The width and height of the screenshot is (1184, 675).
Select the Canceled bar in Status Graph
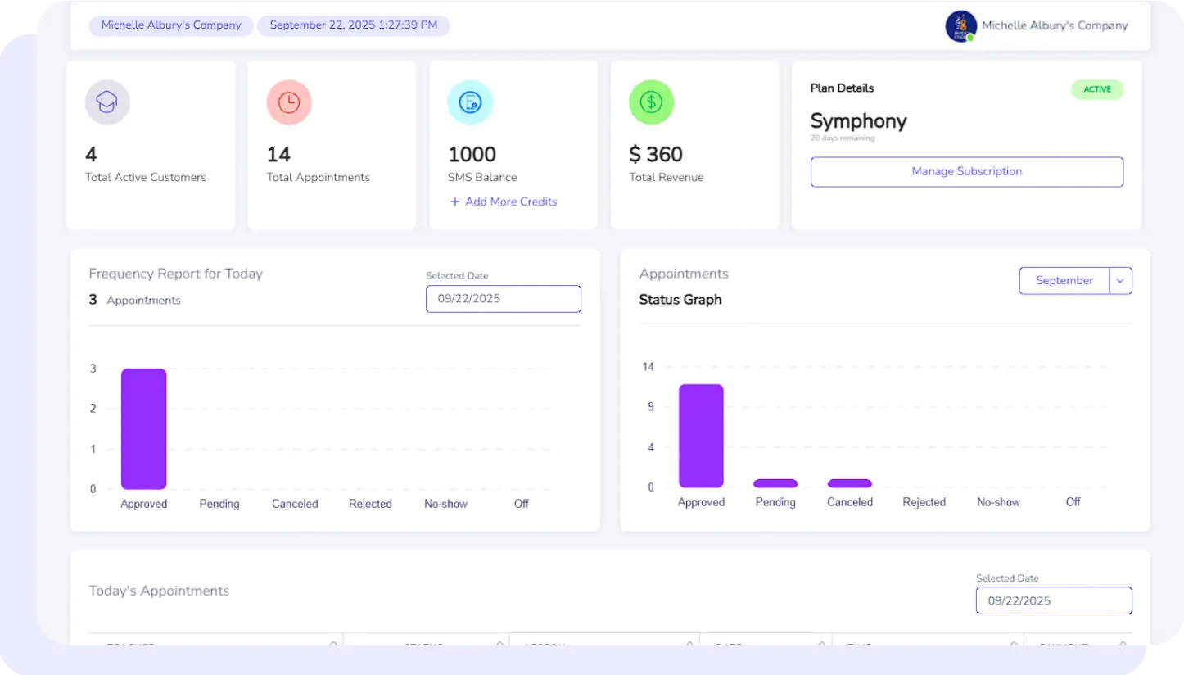tap(850, 483)
